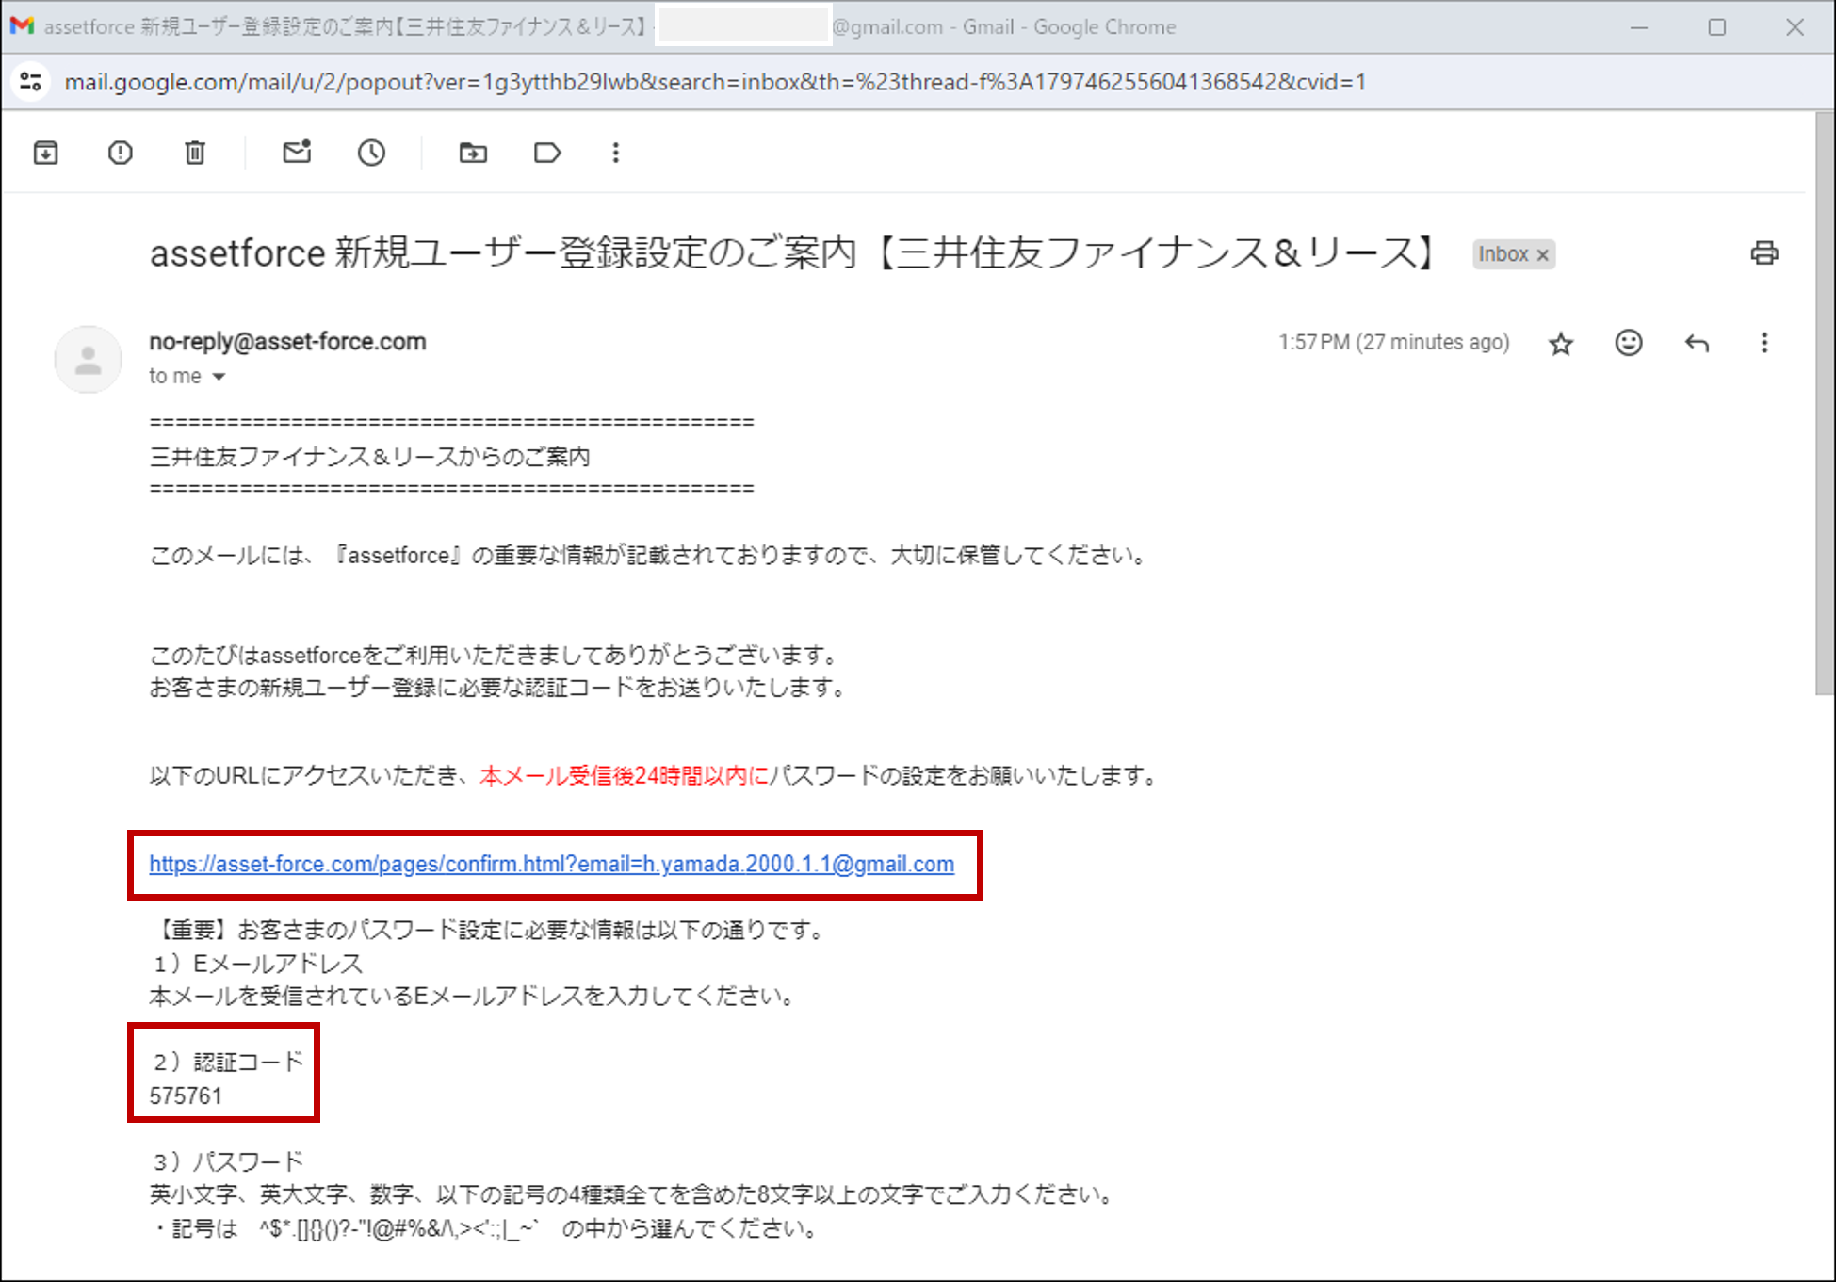Click the email subject heading text
The height and width of the screenshot is (1282, 1836).
(x=793, y=252)
